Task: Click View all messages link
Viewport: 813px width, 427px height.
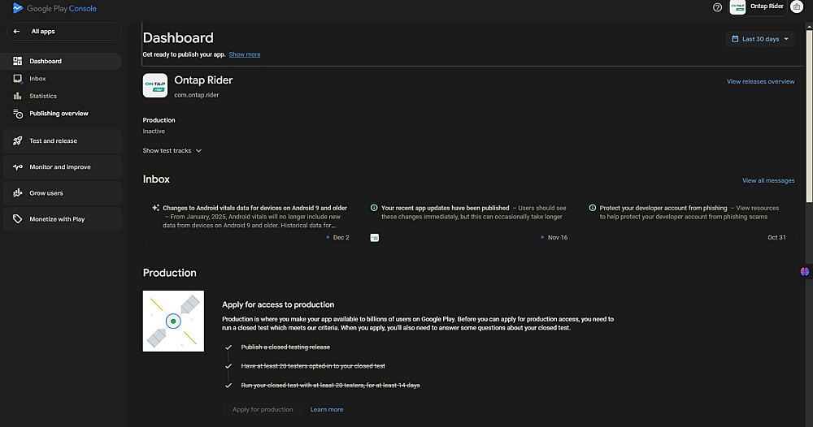Action: point(768,180)
